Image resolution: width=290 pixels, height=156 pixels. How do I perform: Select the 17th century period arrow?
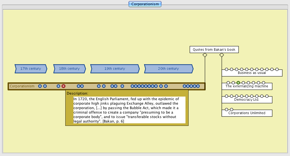pyautogui.click(x=31, y=69)
